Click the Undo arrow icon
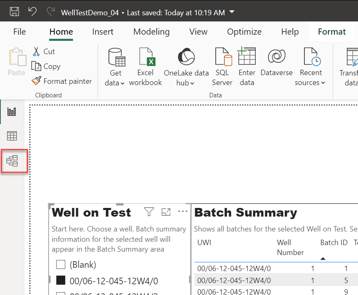Viewport: 358px width, 295px height. tap(33, 12)
